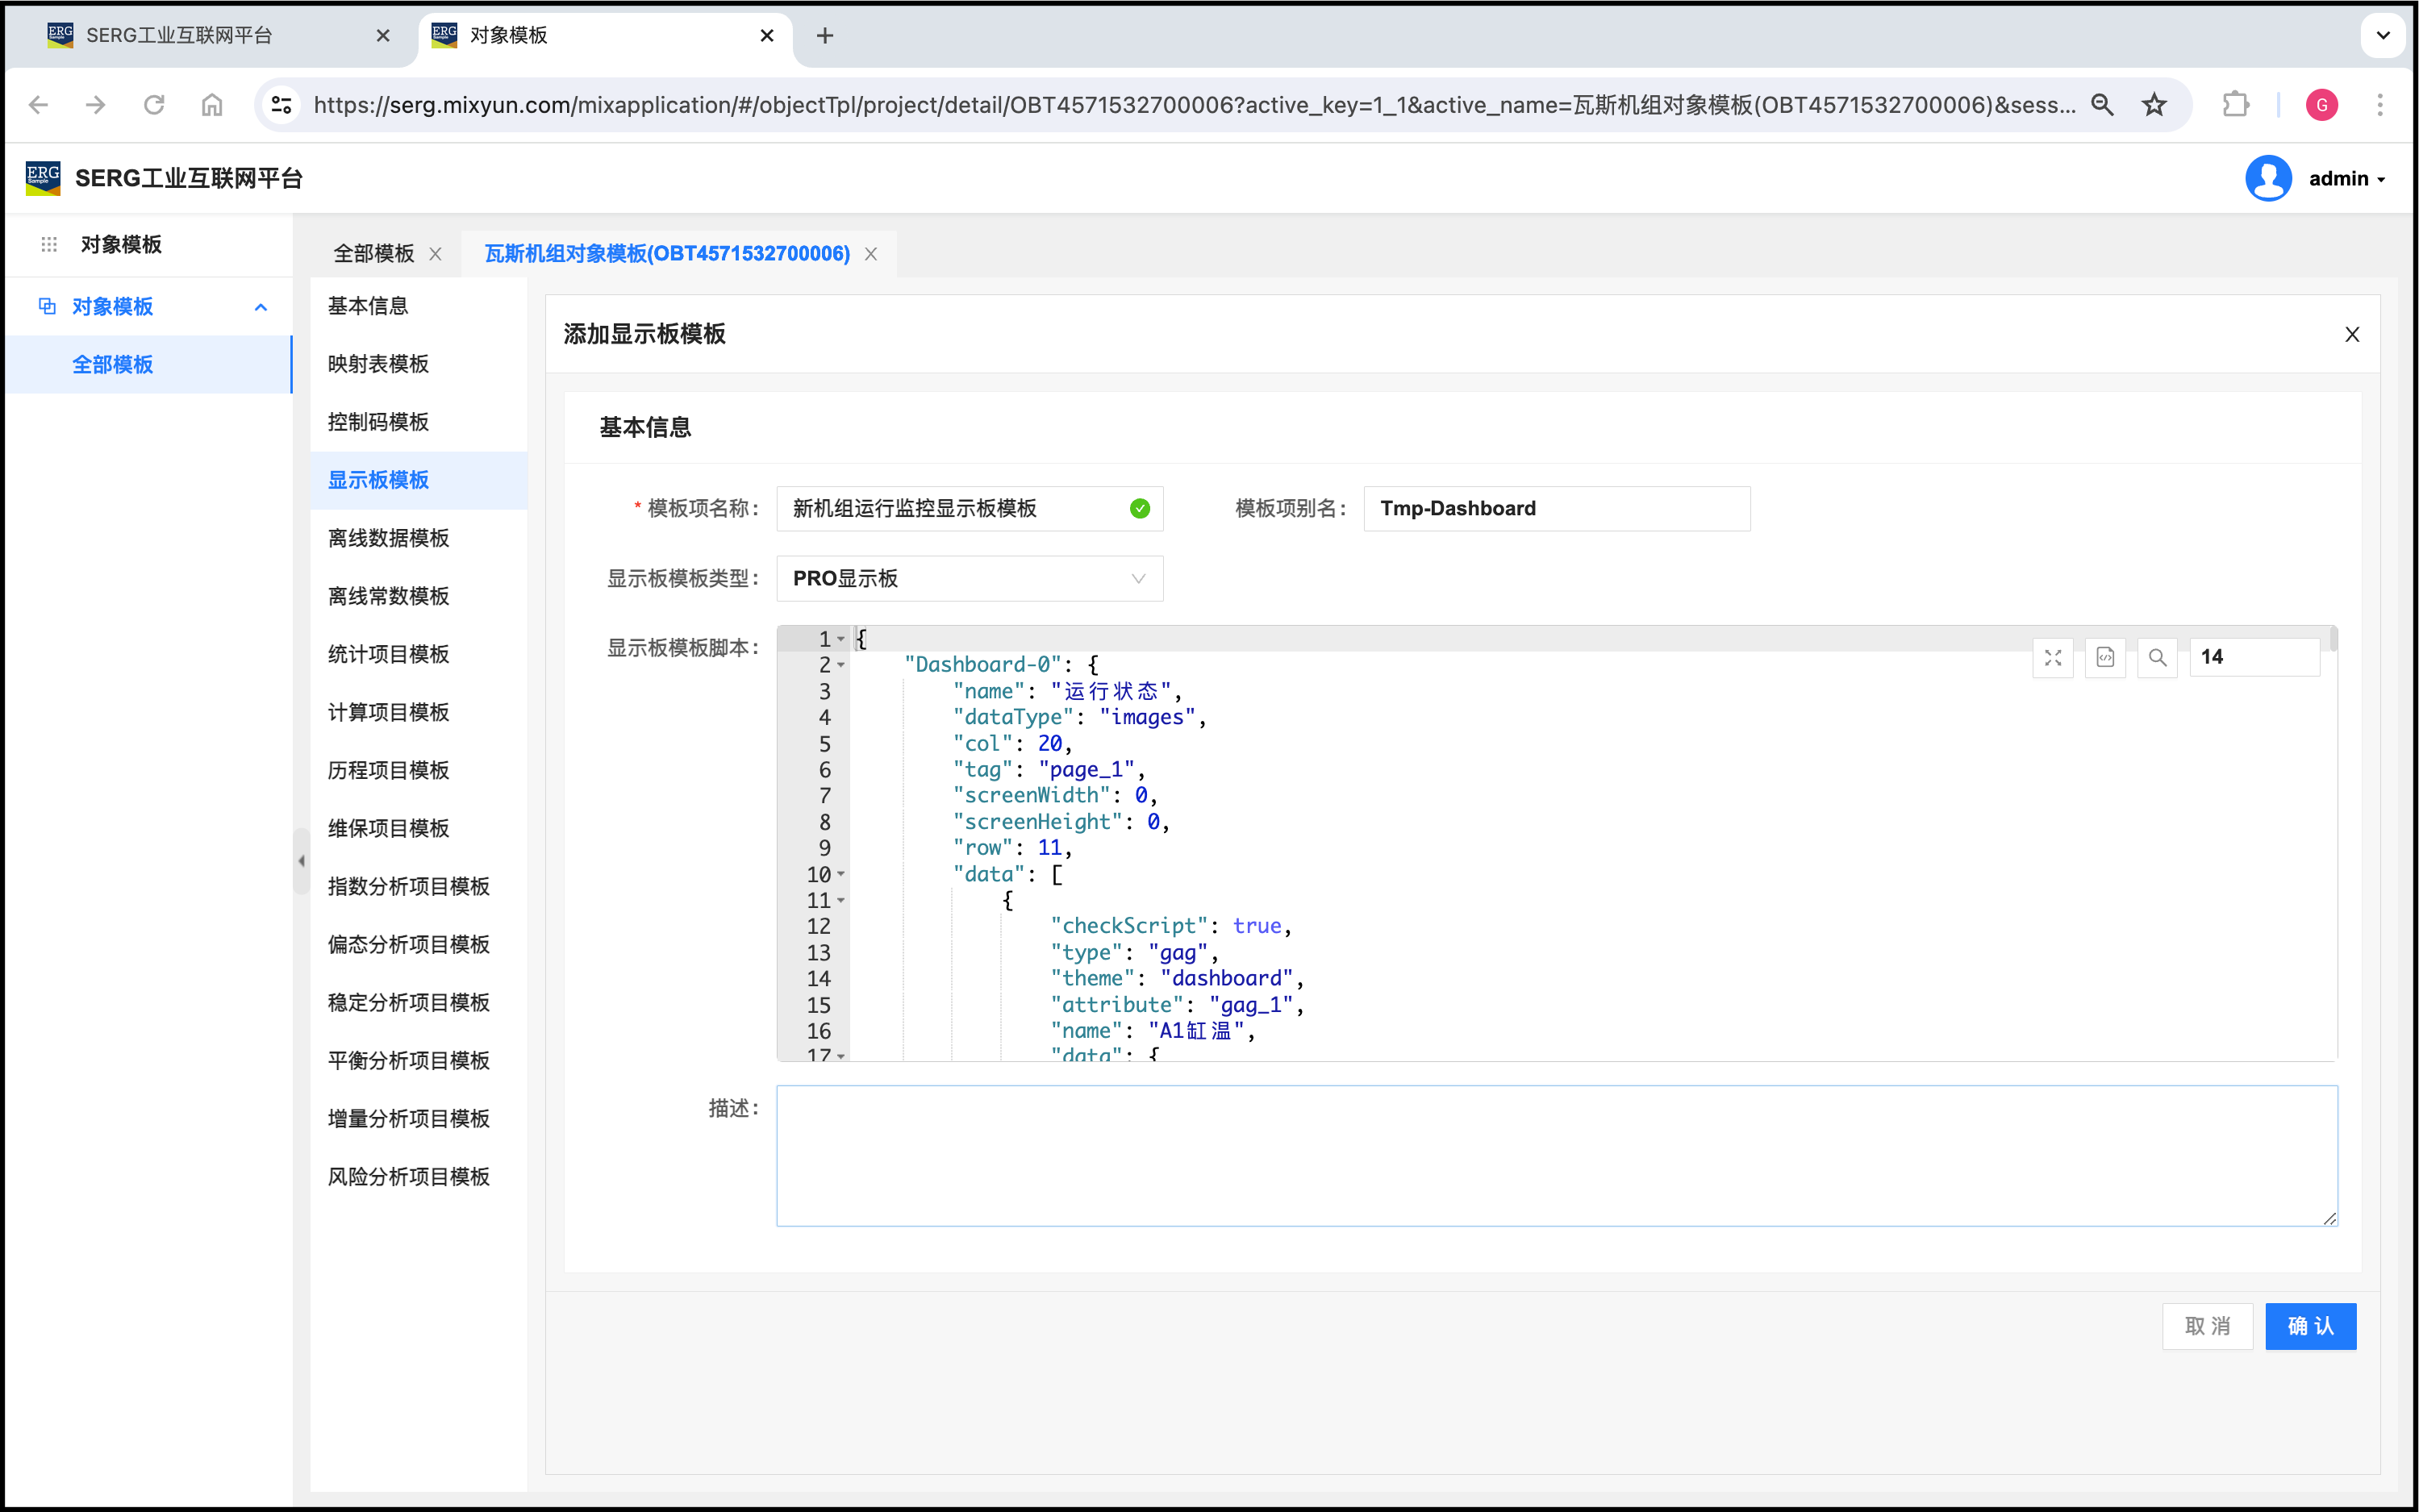The width and height of the screenshot is (2419, 1512).
Task: Click the grid icon beside 对象模板 header
Action: click(x=49, y=244)
